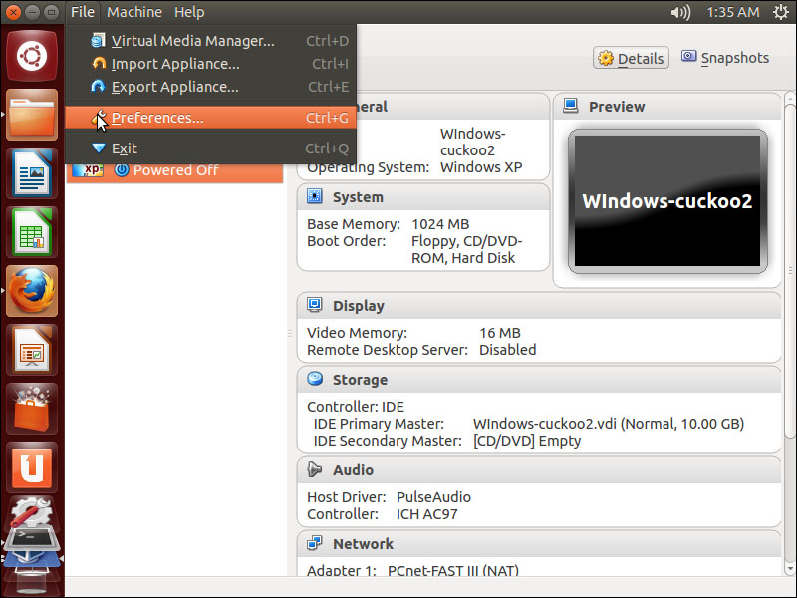Switch to the Snapshots view

[725, 58]
